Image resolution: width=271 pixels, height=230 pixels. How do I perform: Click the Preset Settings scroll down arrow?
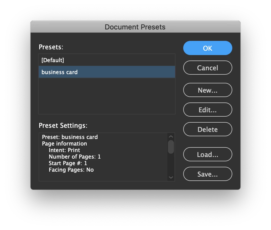171,177
